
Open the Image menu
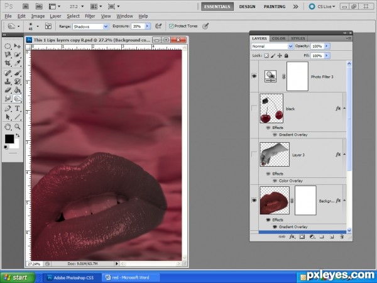[38, 16]
